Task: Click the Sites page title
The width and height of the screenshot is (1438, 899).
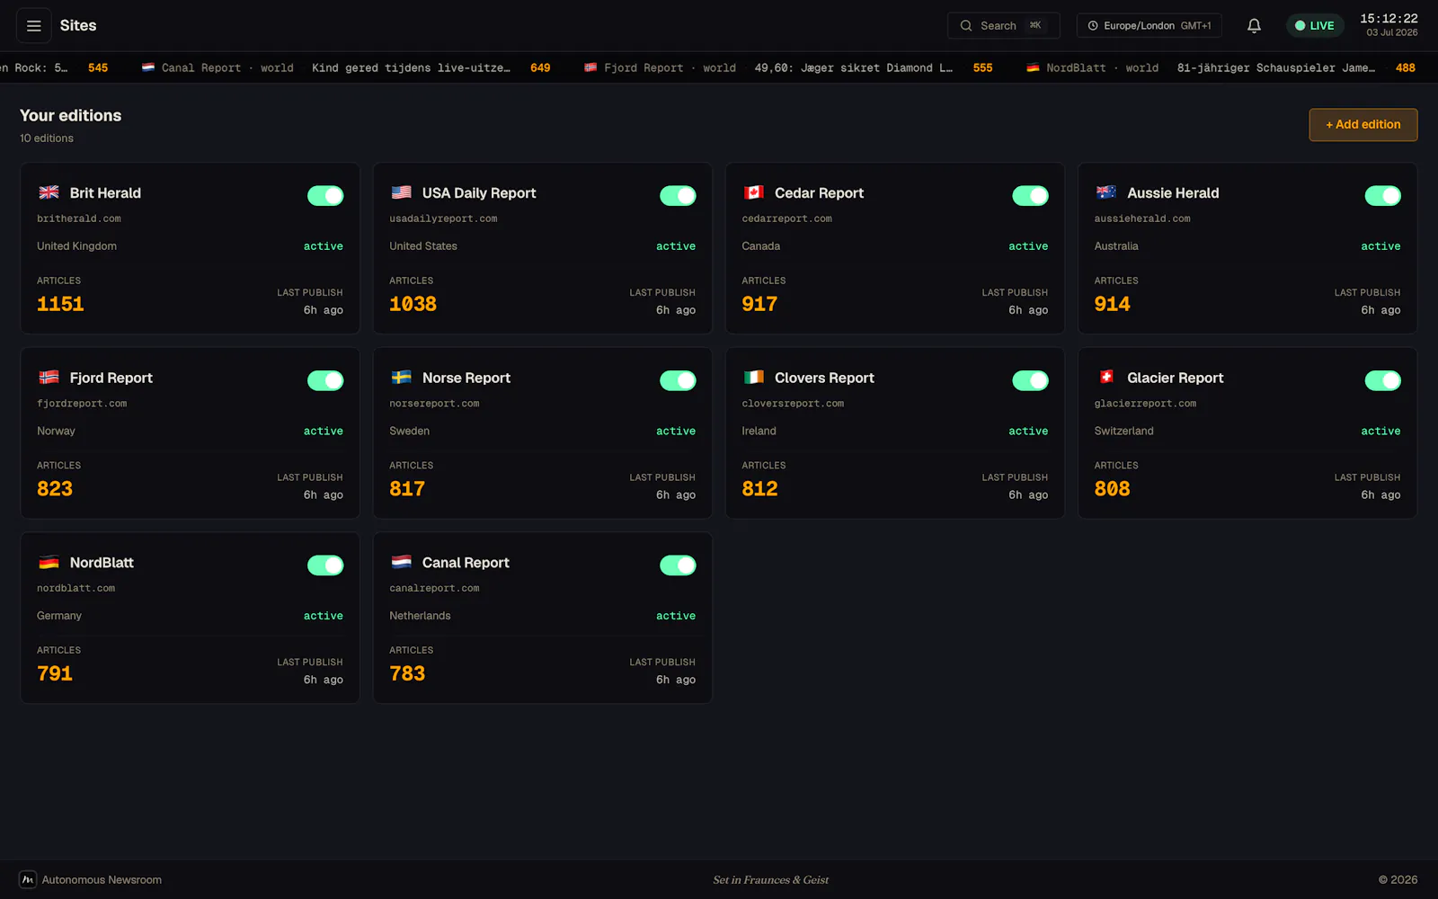Action: (x=78, y=26)
